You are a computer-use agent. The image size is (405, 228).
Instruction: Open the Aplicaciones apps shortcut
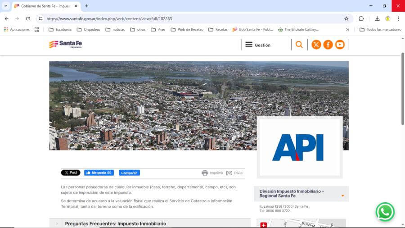click(x=17, y=29)
